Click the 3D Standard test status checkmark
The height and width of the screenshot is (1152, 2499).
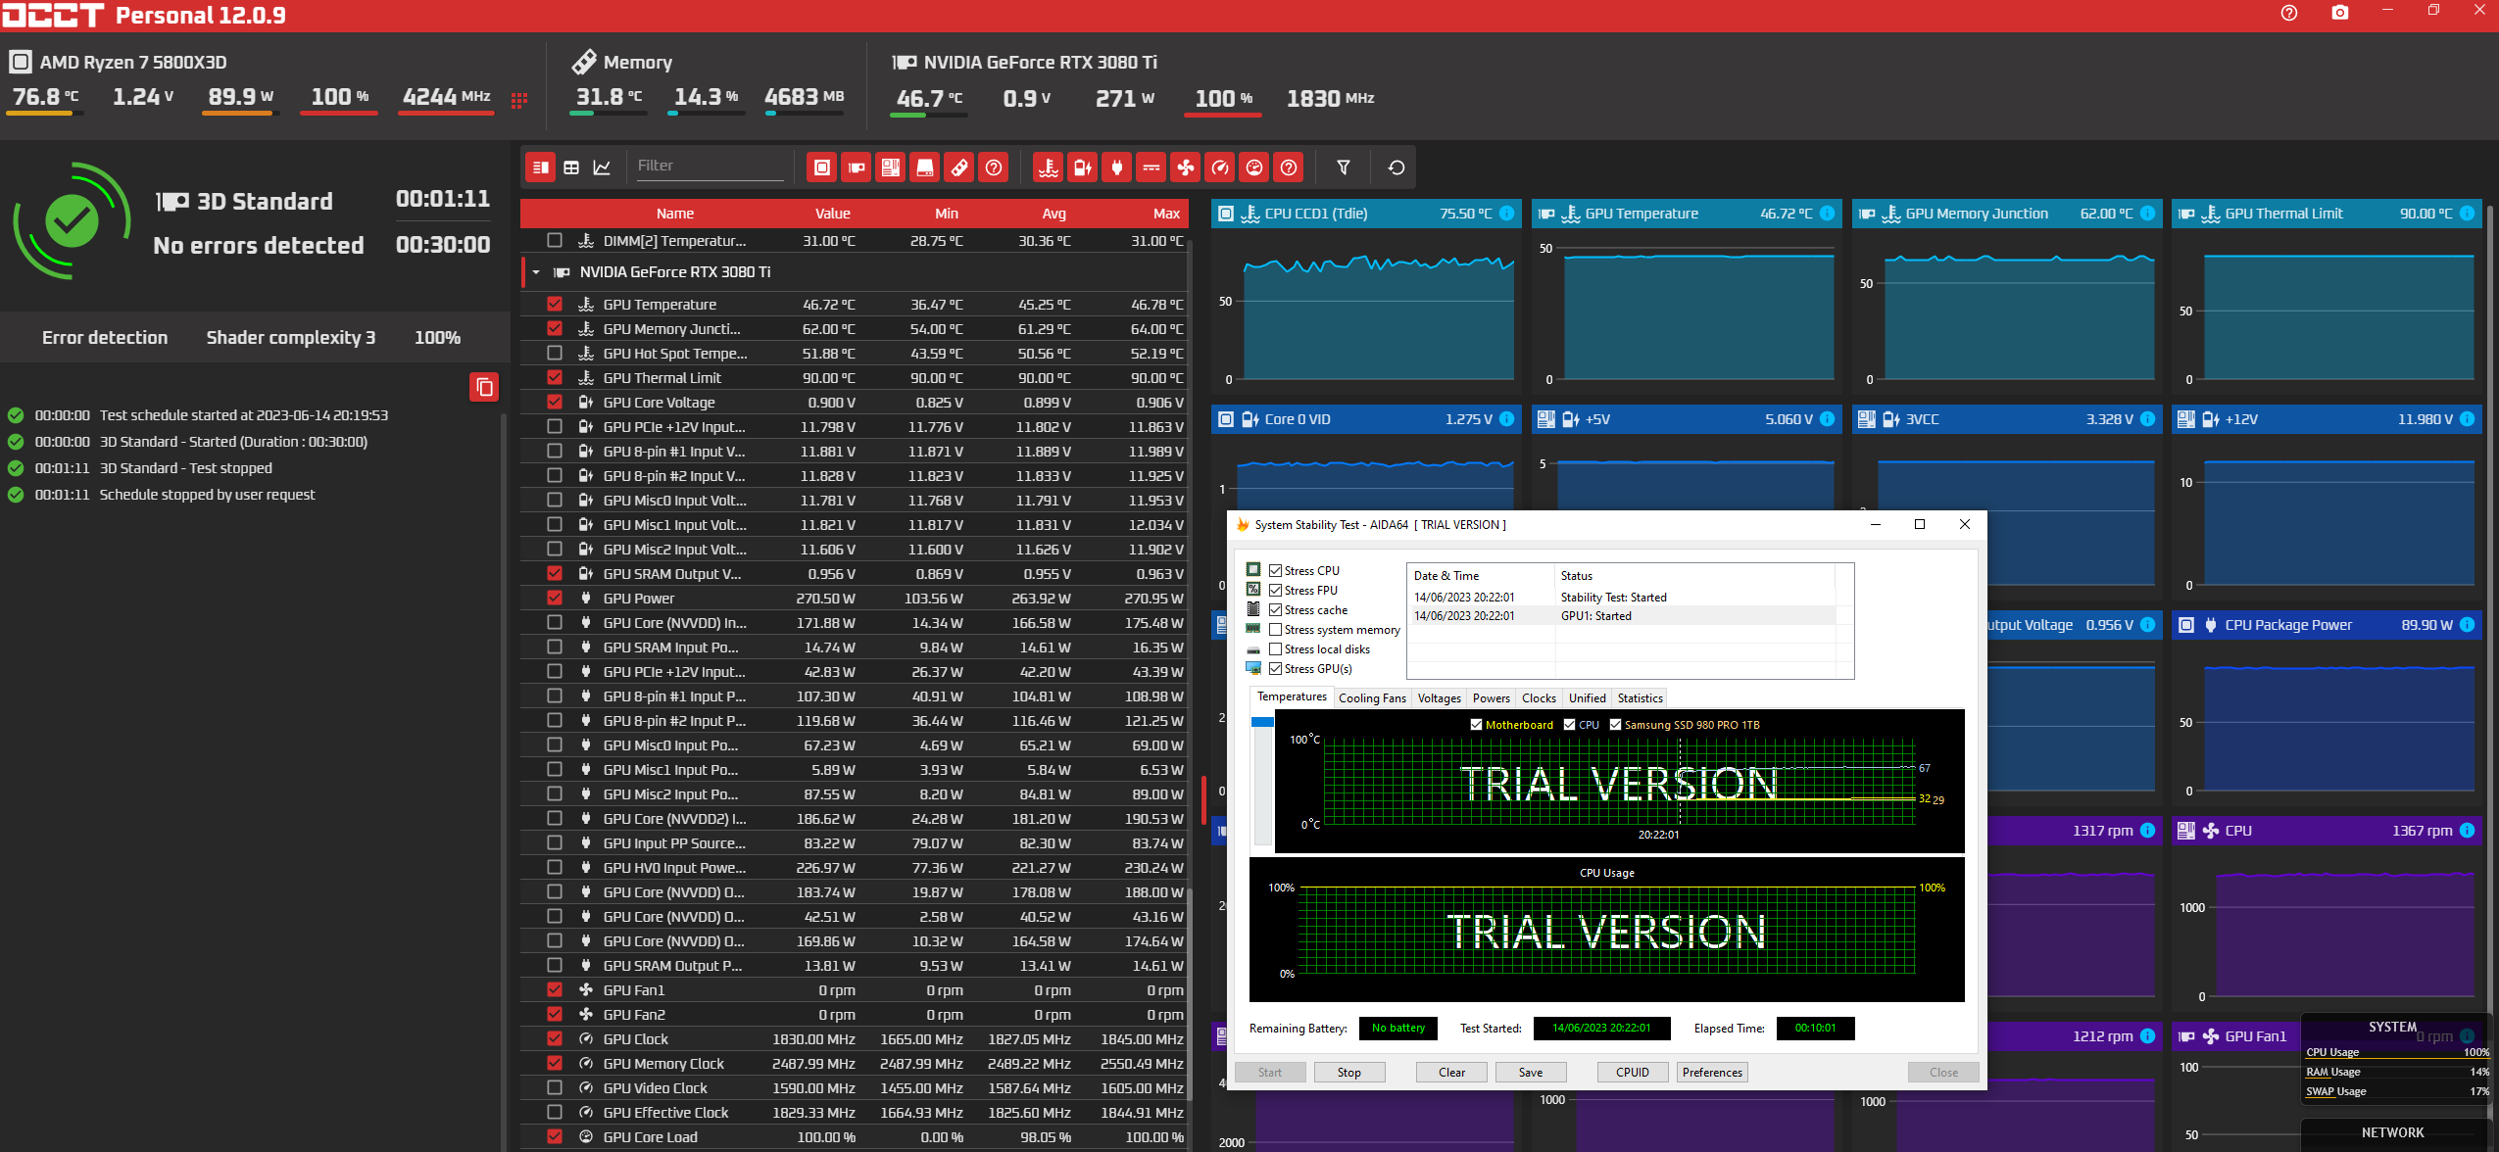[x=72, y=221]
